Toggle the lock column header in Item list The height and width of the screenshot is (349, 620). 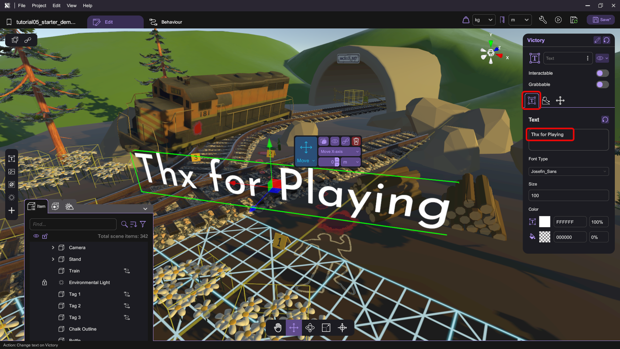tap(45, 236)
